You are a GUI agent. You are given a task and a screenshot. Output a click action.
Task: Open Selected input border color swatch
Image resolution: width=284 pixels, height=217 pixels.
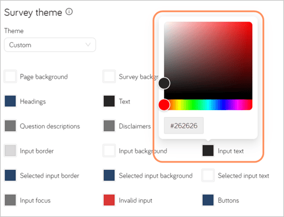[10, 176]
